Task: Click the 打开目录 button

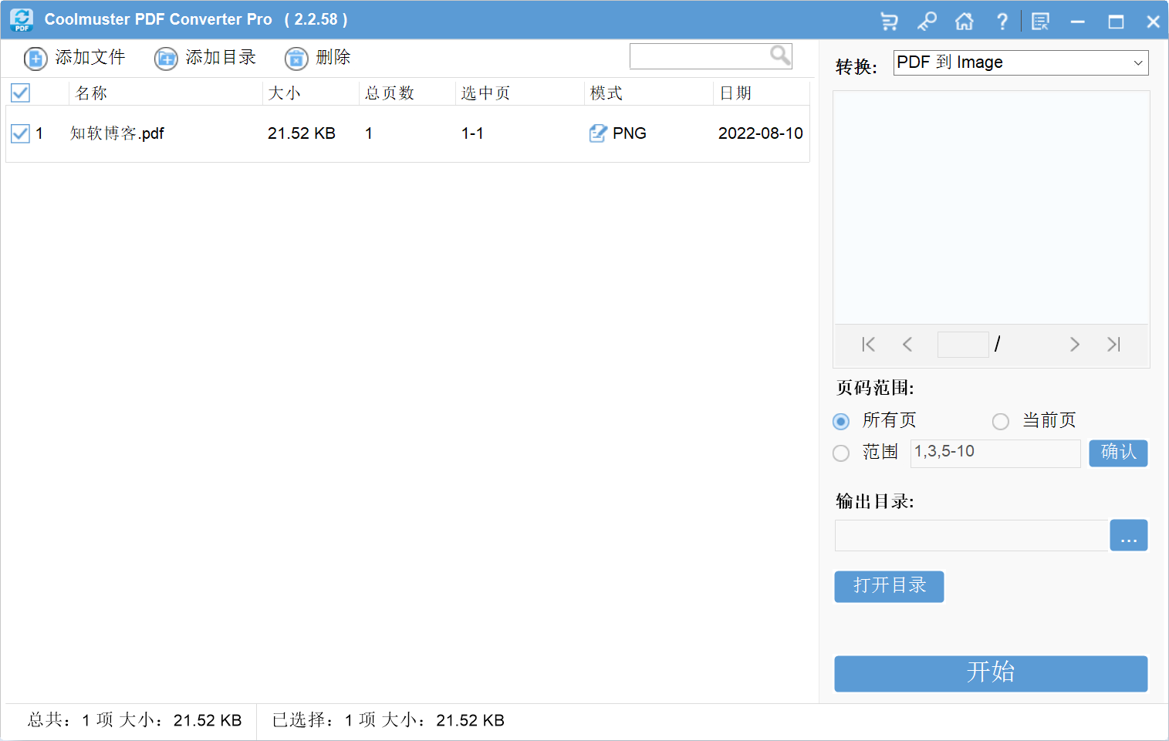Action: (x=889, y=587)
